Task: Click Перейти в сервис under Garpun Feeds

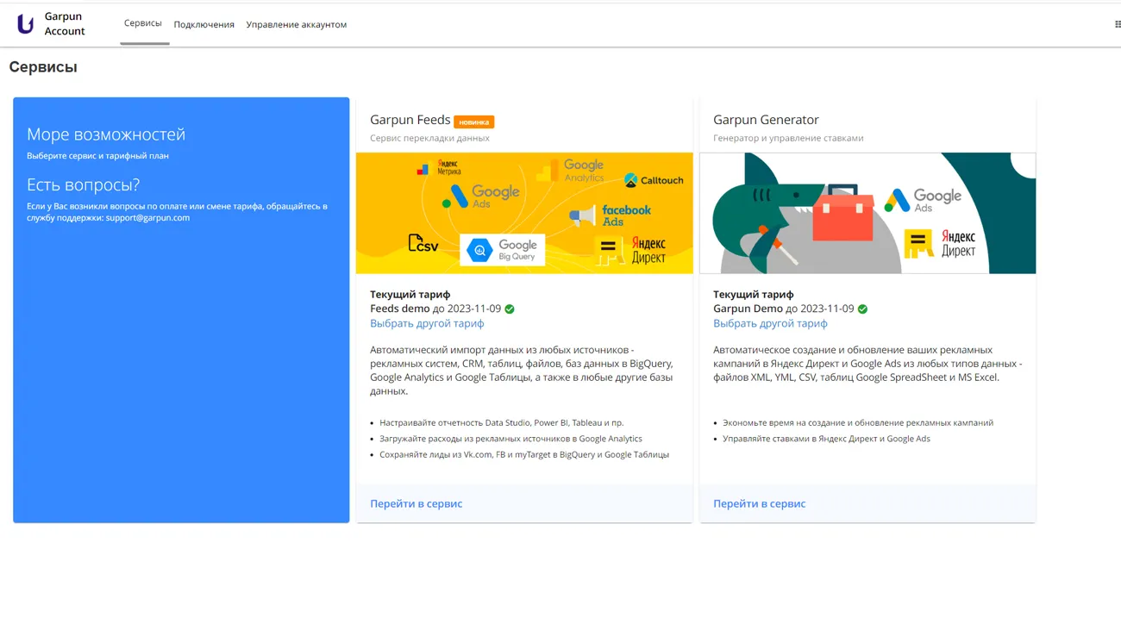Action: click(416, 503)
